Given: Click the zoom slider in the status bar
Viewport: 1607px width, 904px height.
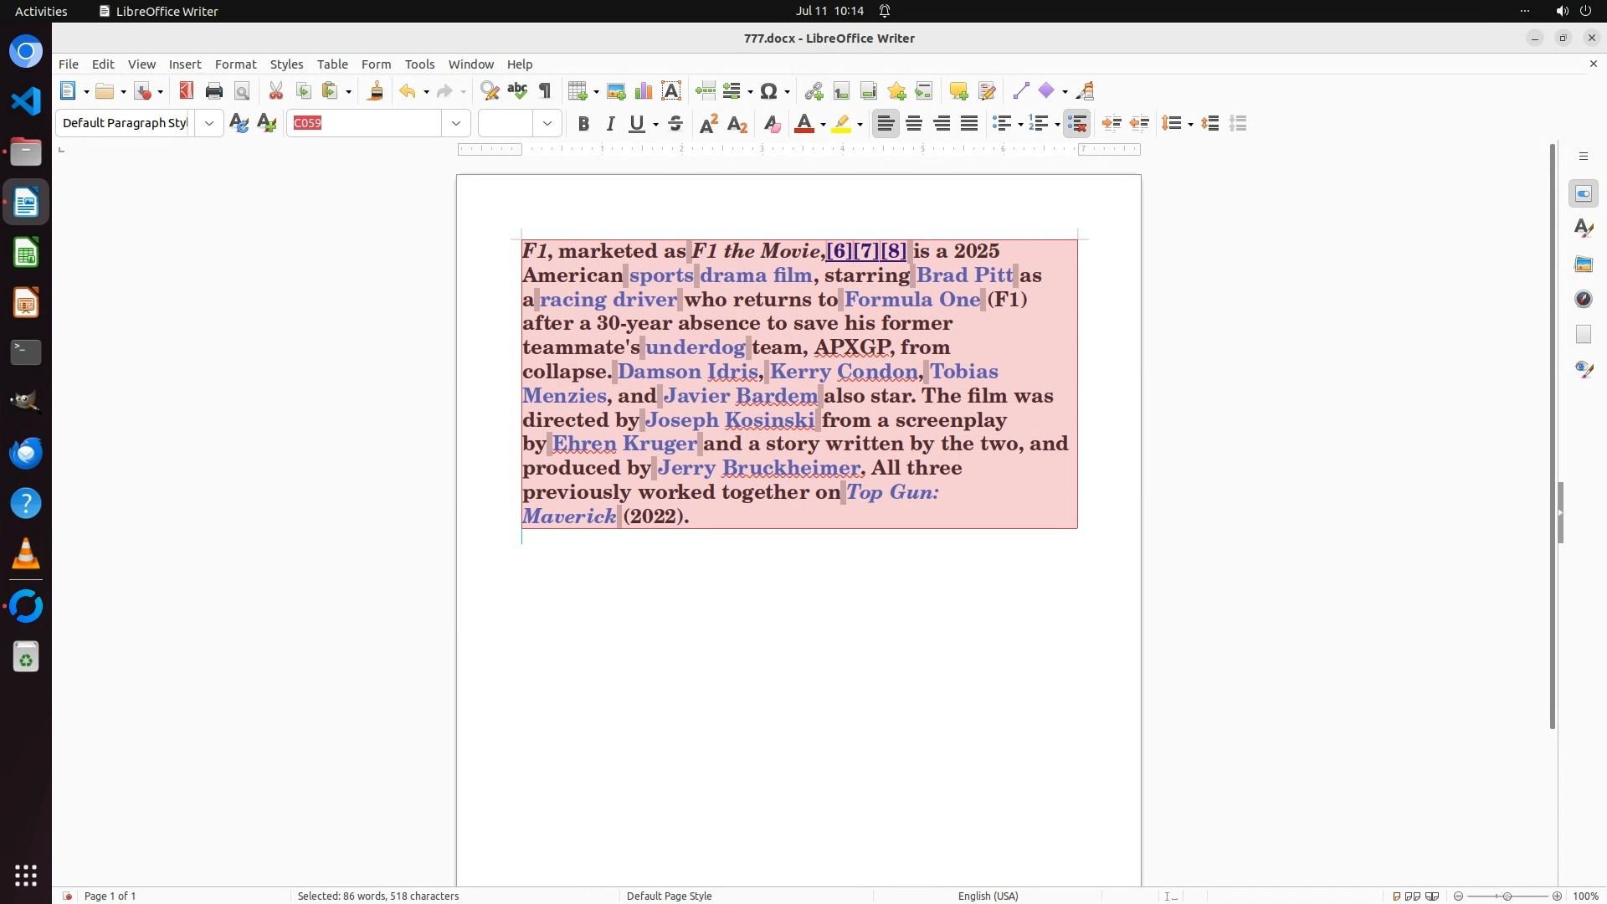Looking at the screenshot, I should pos(1507,896).
